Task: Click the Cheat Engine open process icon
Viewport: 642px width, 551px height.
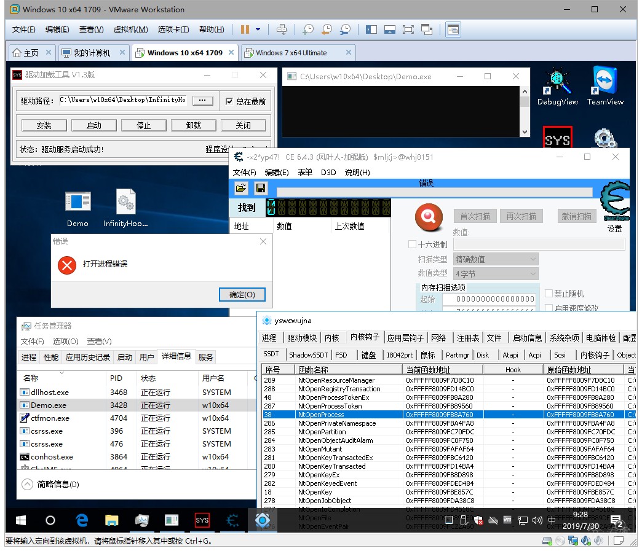Action: 241,188
